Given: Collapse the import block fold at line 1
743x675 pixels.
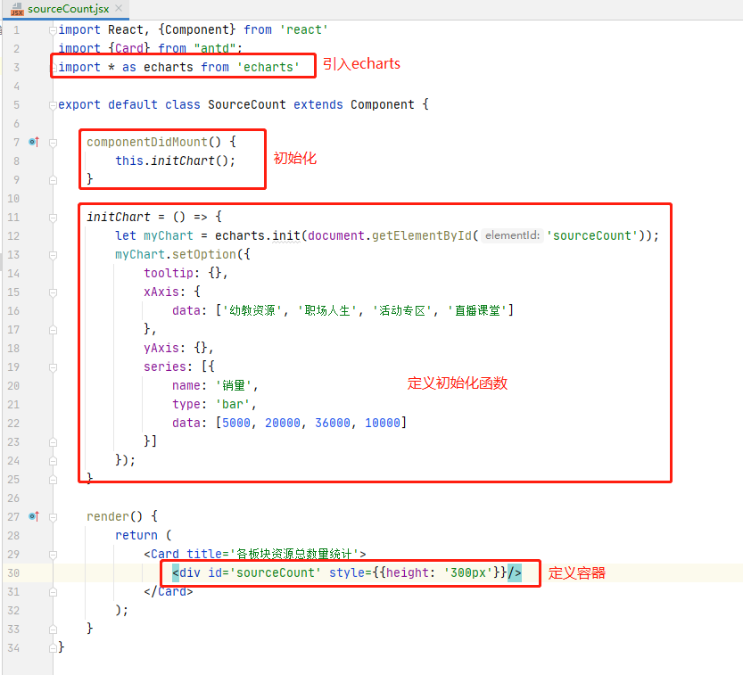Looking at the screenshot, I should (x=53, y=30).
